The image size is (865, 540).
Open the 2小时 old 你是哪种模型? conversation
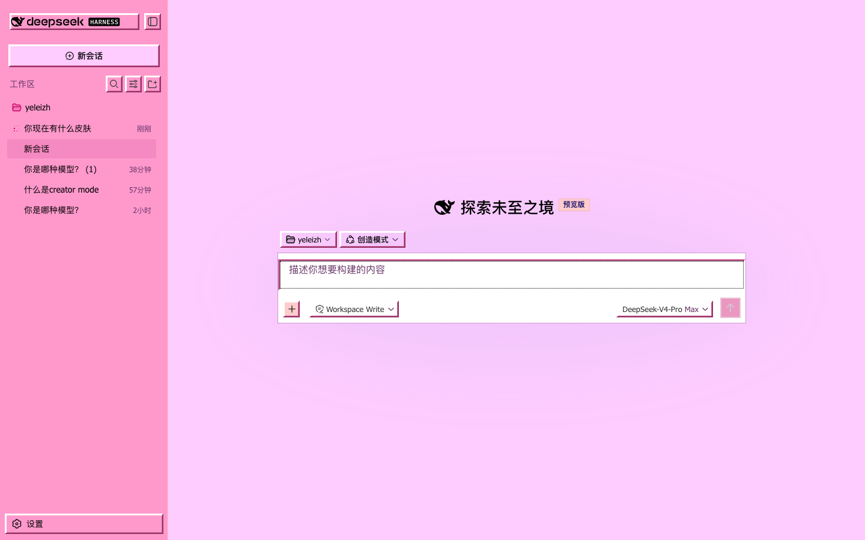[x=82, y=210]
